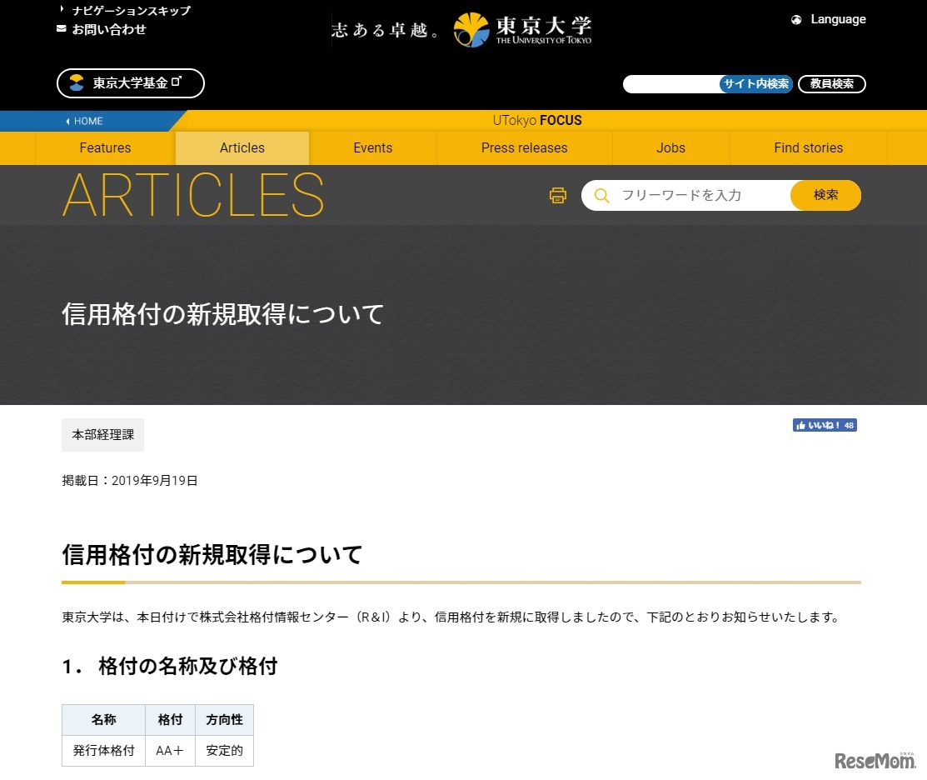Click the 教員検索 button

pos(831,83)
